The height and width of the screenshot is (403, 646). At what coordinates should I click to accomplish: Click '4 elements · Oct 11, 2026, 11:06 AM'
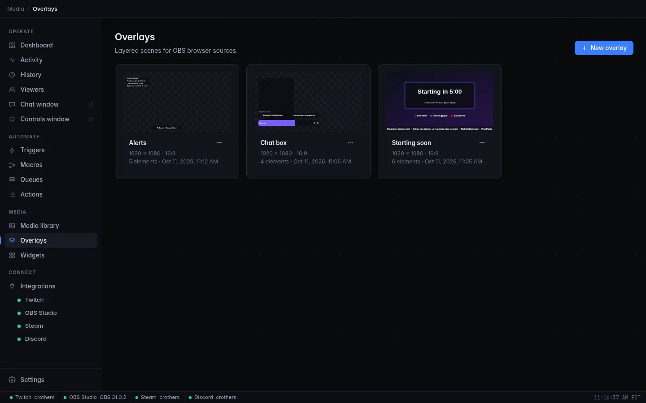pos(306,162)
